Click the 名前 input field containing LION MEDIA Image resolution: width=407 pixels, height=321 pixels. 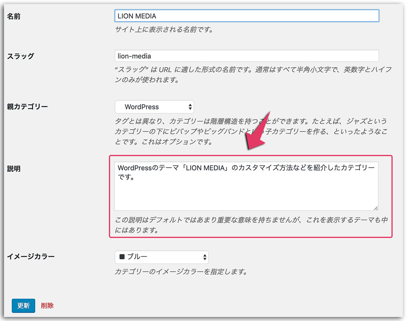click(246, 16)
